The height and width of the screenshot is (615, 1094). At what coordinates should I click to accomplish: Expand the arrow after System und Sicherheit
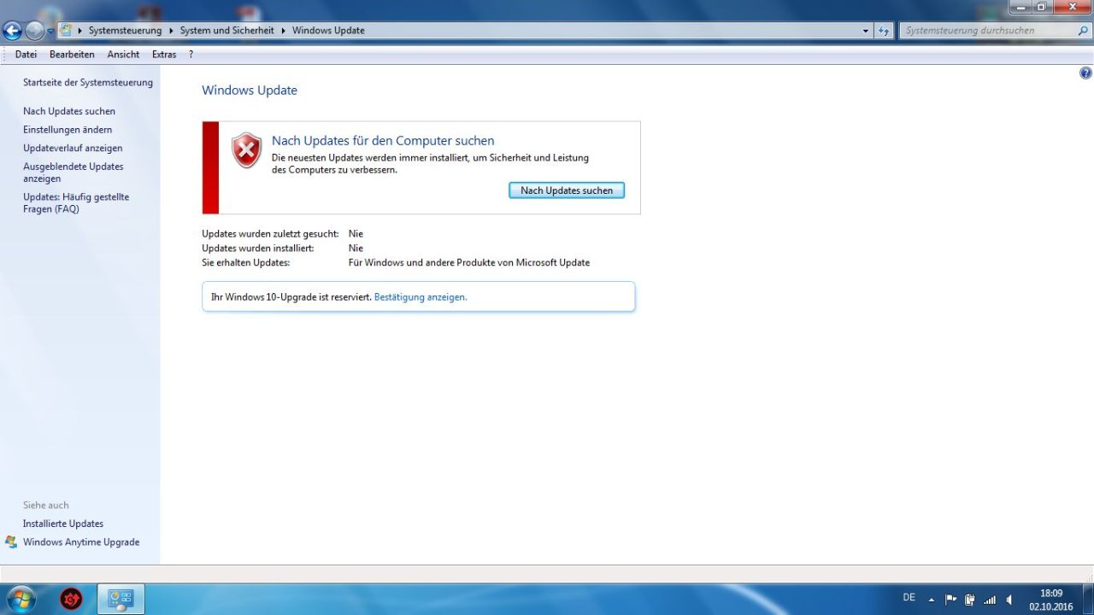coord(283,30)
